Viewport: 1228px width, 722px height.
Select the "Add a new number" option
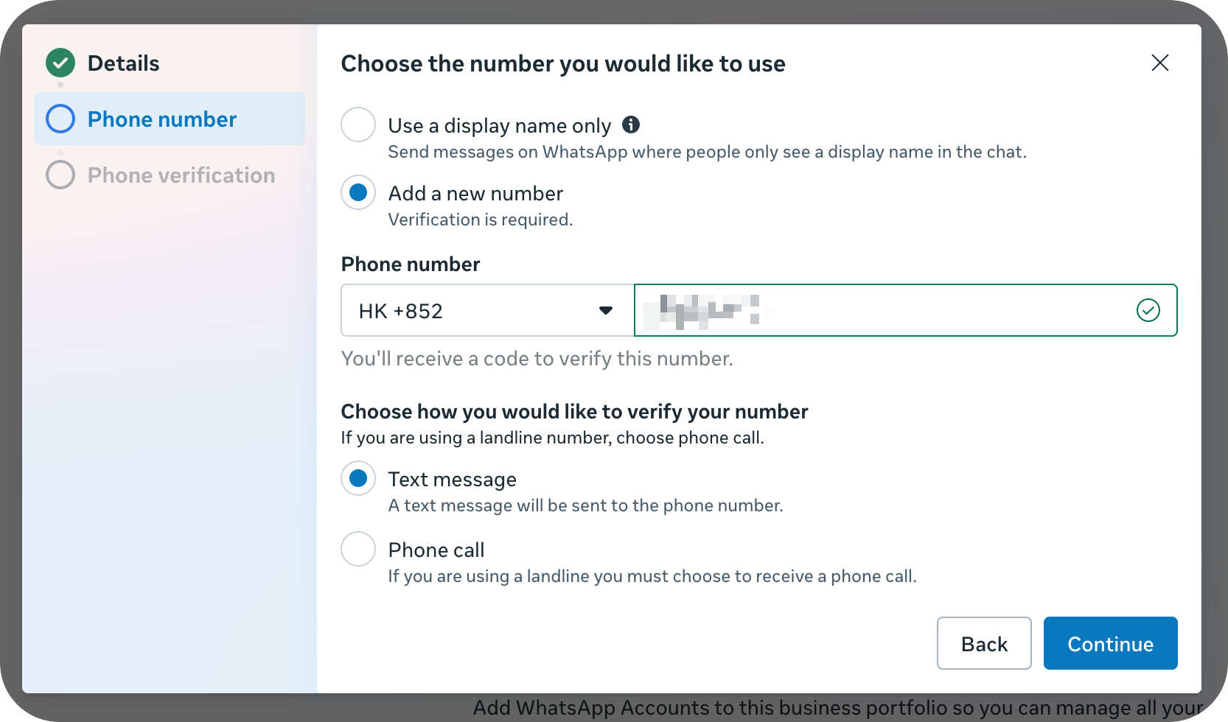click(x=357, y=192)
